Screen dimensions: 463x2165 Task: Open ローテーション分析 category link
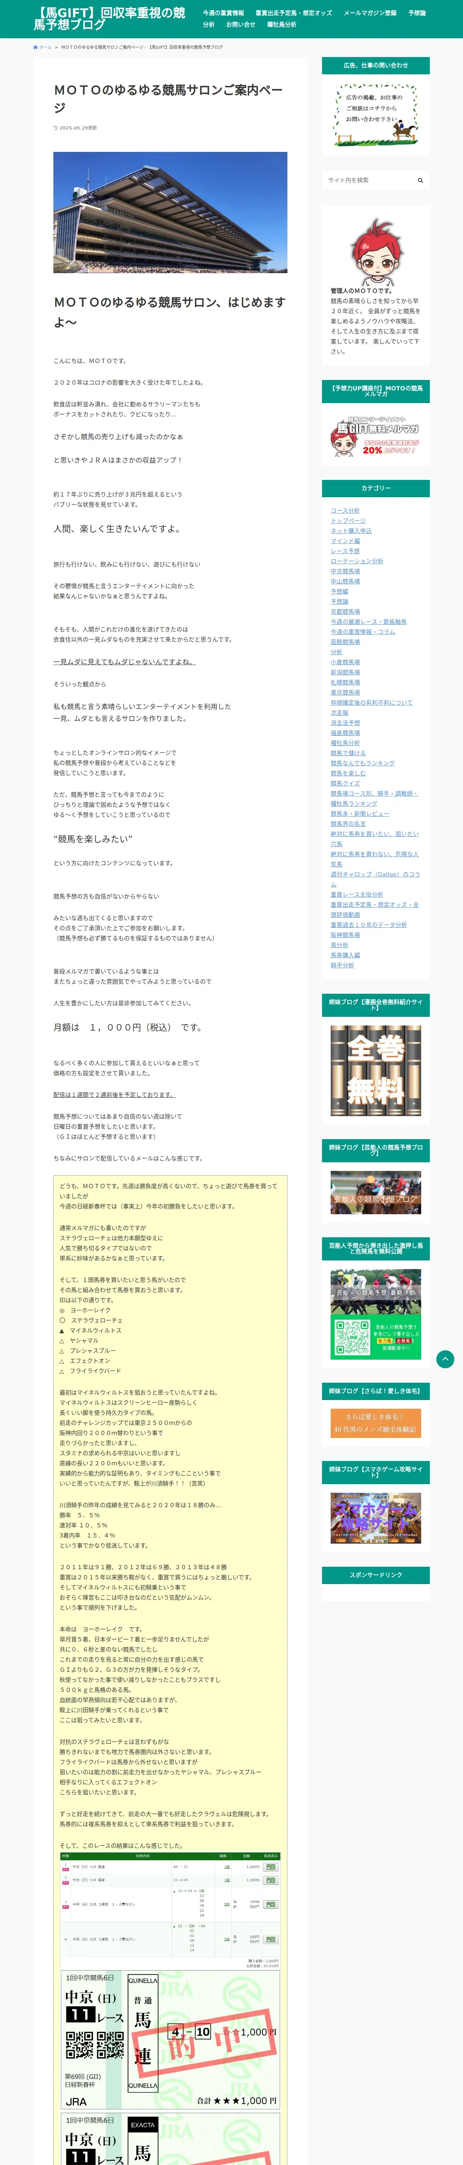pos(356,561)
